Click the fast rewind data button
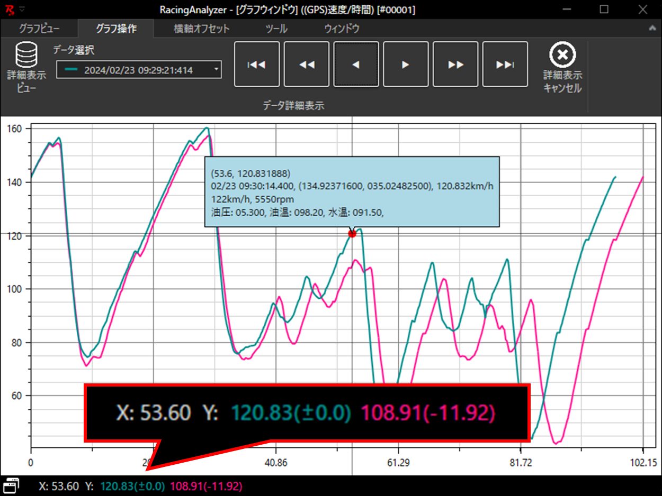Image resolution: width=662 pixels, height=496 pixels. (x=307, y=65)
